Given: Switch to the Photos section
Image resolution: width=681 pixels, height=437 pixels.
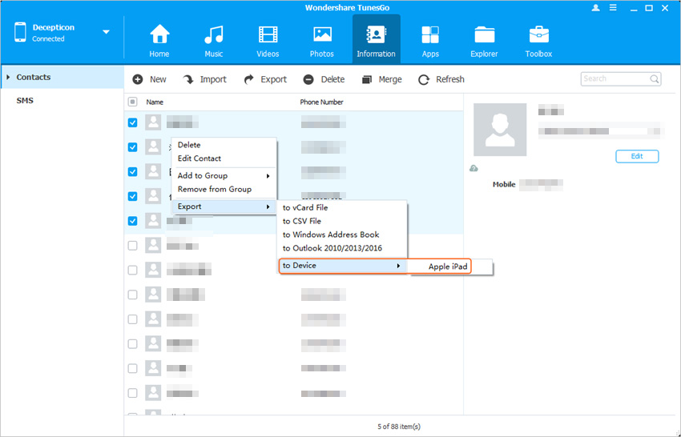Looking at the screenshot, I should [x=322, y=36].
